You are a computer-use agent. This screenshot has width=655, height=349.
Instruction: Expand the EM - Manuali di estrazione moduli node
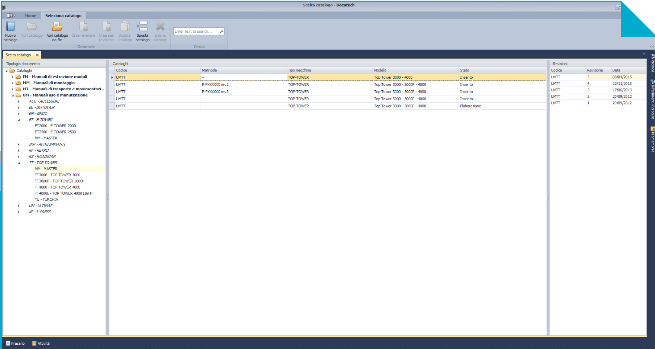coord(13,77)
